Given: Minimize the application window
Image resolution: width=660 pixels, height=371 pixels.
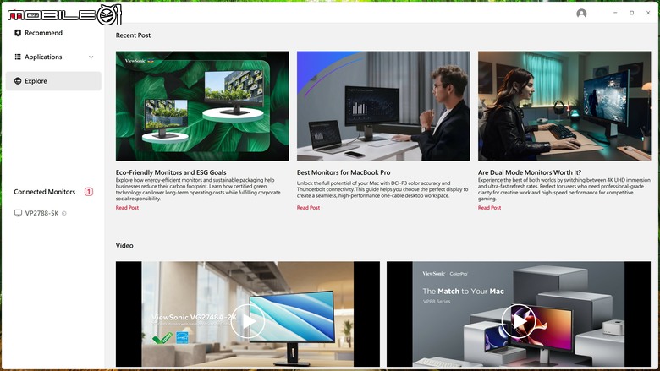Looking at the screenshot, I should [615, 13].
